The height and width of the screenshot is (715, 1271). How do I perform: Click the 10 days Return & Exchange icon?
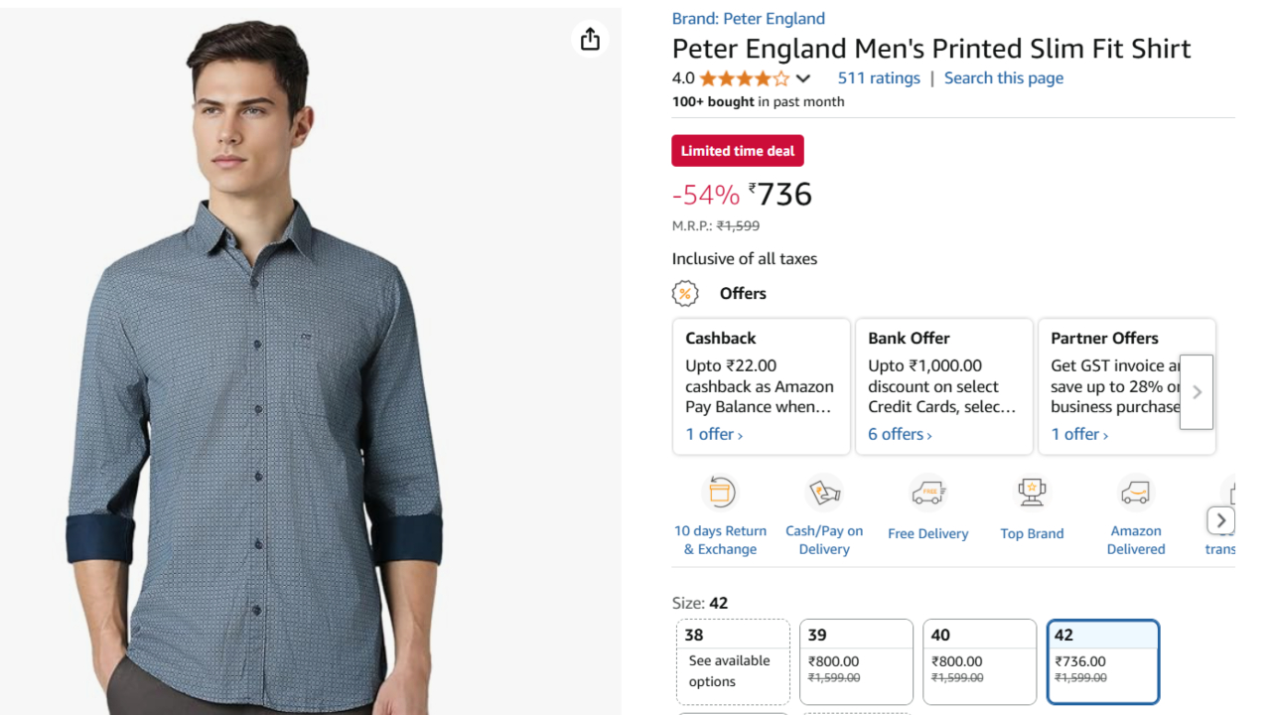(720, 494)
